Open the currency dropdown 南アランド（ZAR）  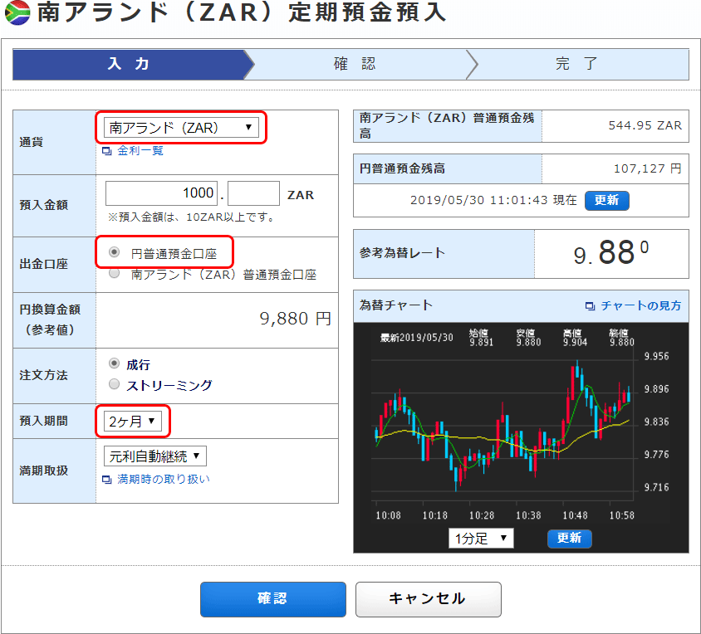tap(181, 128)
